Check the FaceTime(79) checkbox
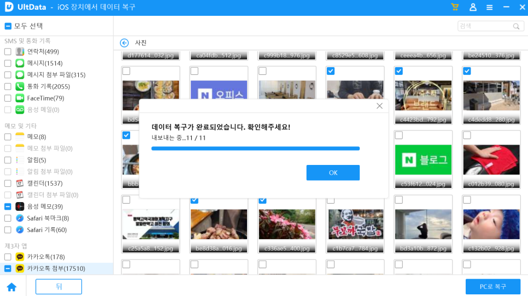 tap(8, 98)
